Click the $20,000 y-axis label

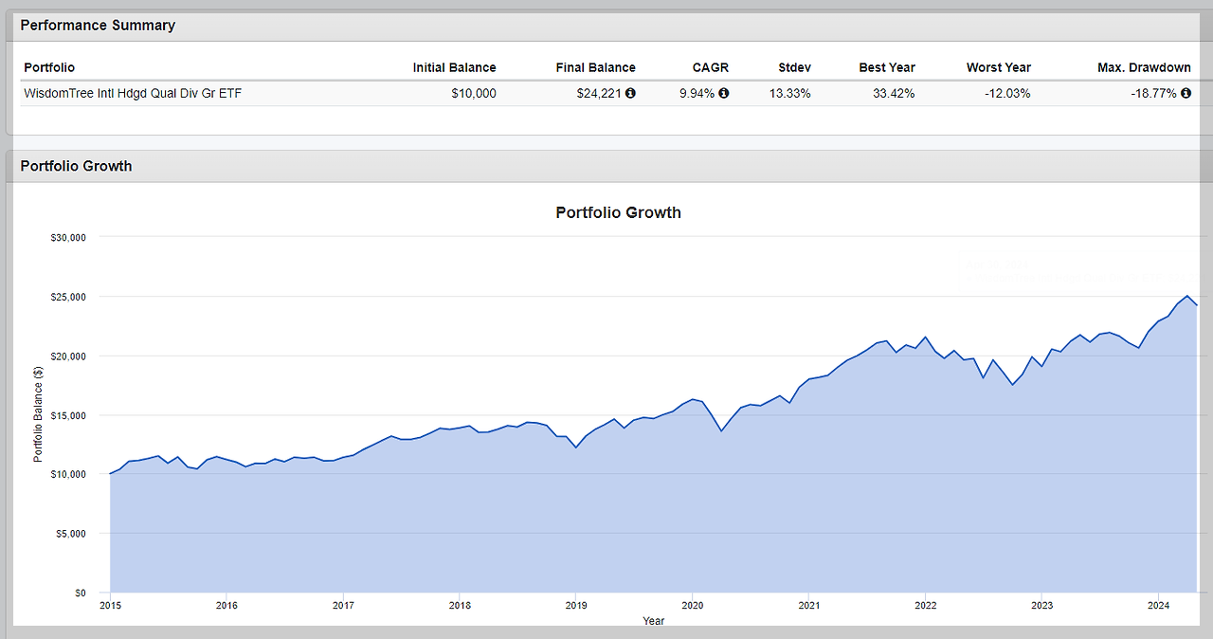(x=68, y=356)
